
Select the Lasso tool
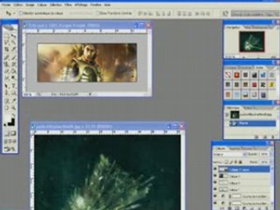point(6,42)
